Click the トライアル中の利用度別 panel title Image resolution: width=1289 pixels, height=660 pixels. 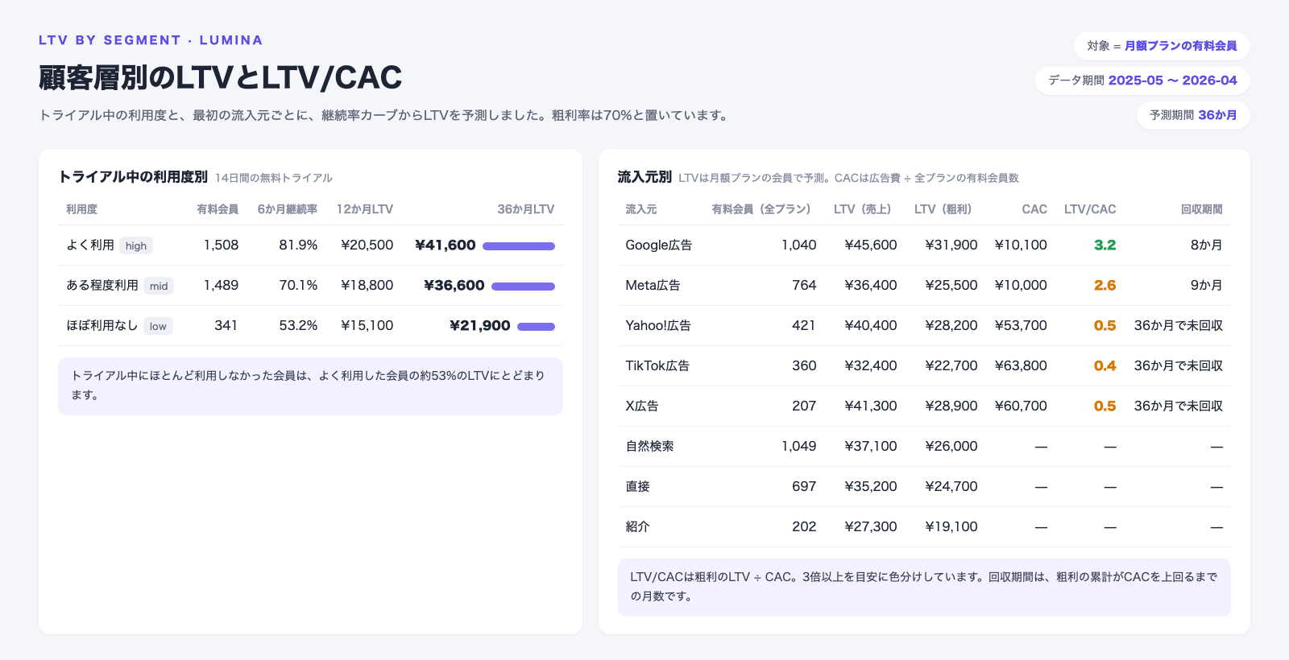pos(133,177)
